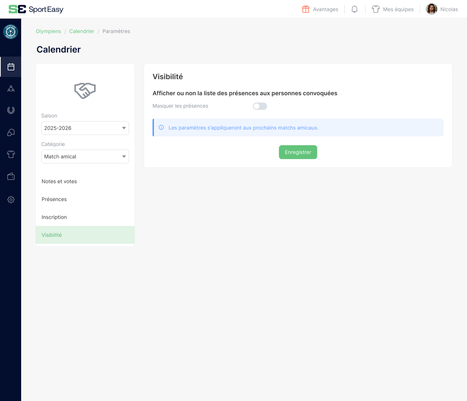The image size is (467, 401).
Task: Open the Nicolas user profile menu
Action: coord(442,9)
